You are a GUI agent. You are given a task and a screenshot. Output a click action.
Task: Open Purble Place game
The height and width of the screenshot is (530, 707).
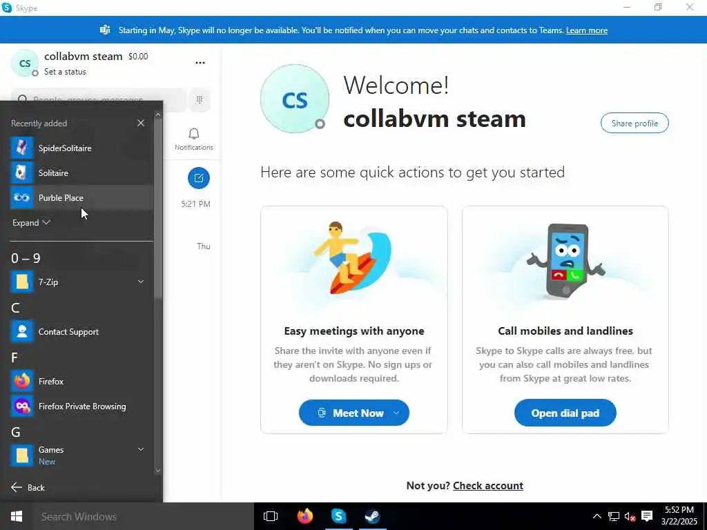81,197
